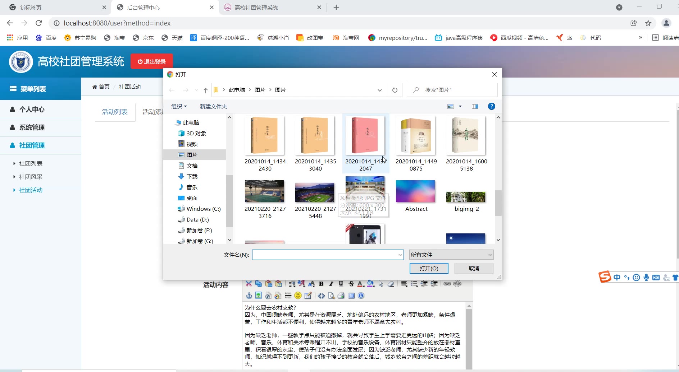Viewport: 679px width, 372px height.
Task: Click the red 退出登录 button
Action: 151,61
